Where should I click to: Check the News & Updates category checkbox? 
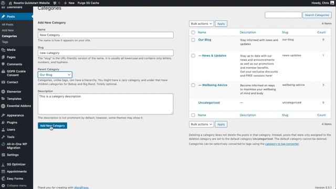click(x=193, y=56)
